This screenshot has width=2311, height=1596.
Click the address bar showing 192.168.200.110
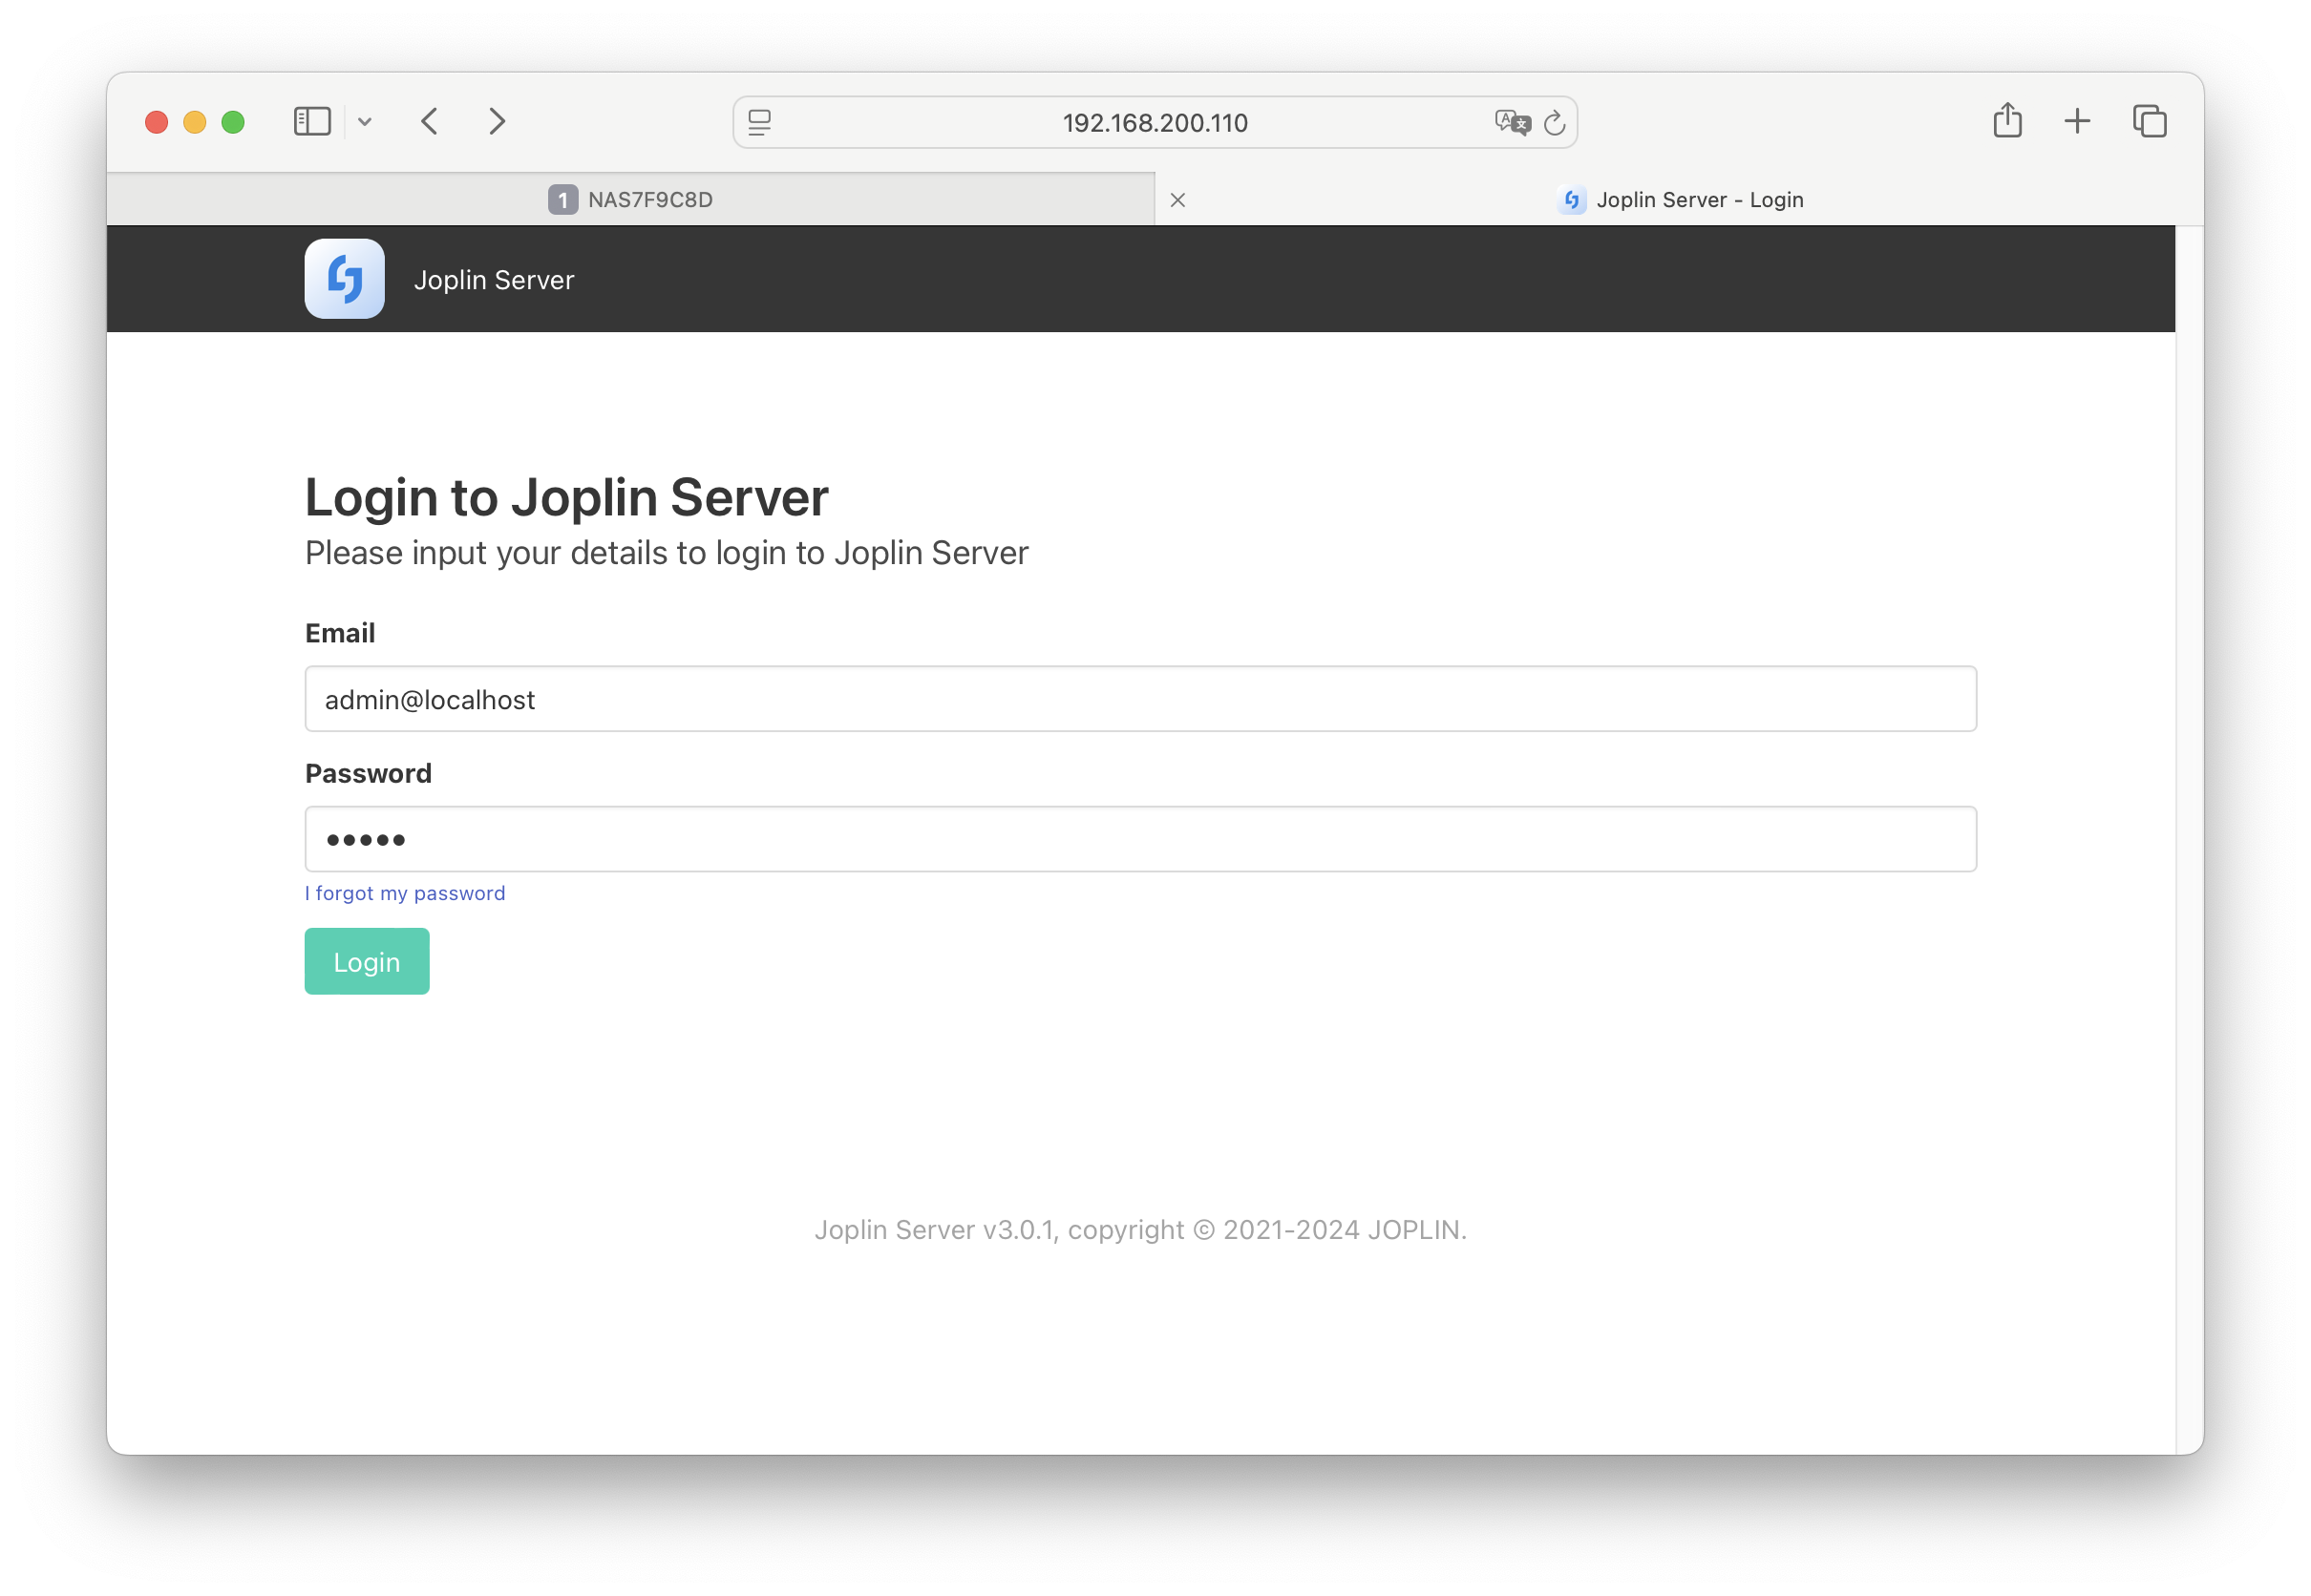click(1155, 123)
